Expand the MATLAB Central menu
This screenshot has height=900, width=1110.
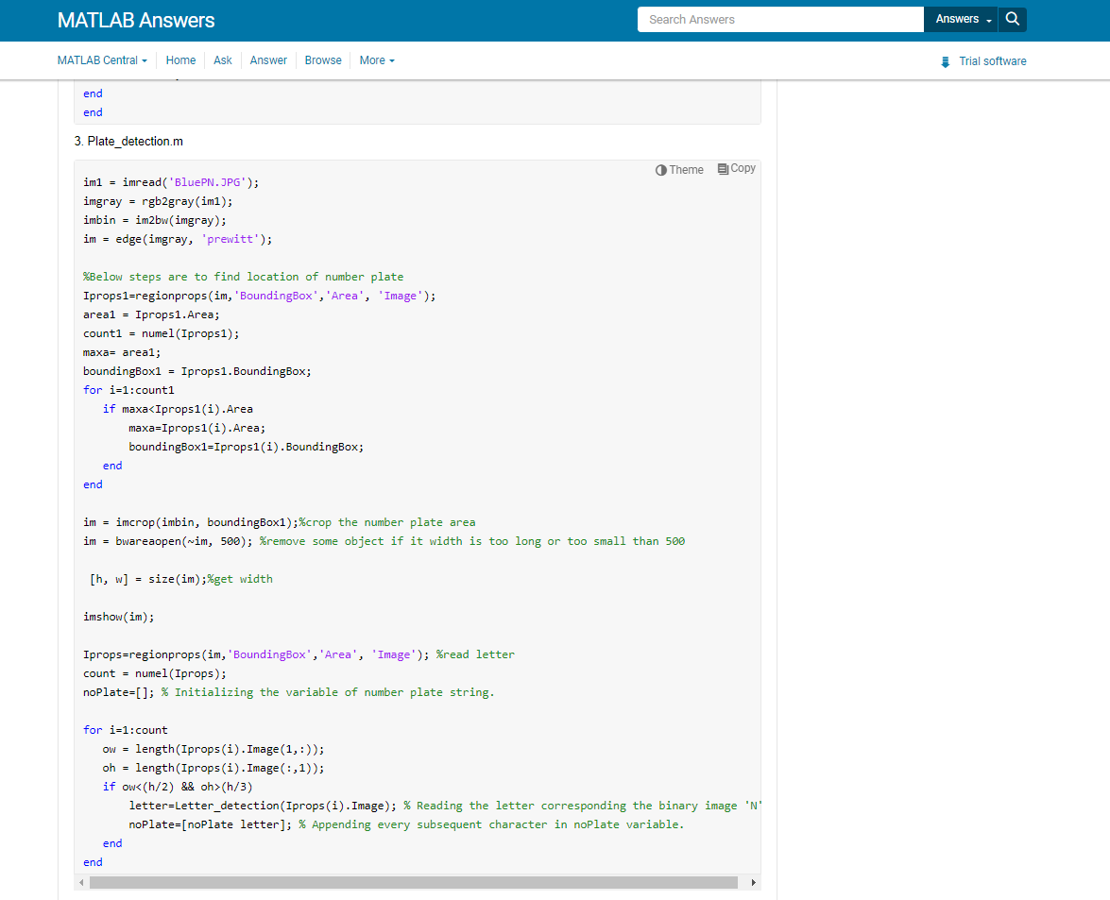(x=102, y=60)
